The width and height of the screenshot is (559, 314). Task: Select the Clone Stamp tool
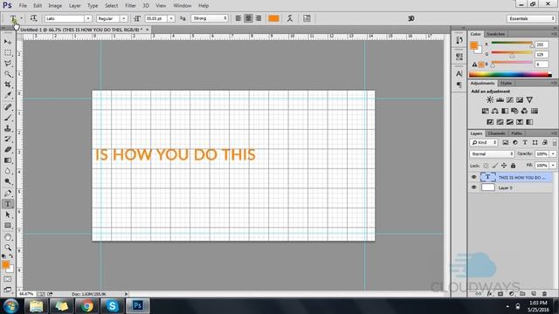tap(8, 128)
